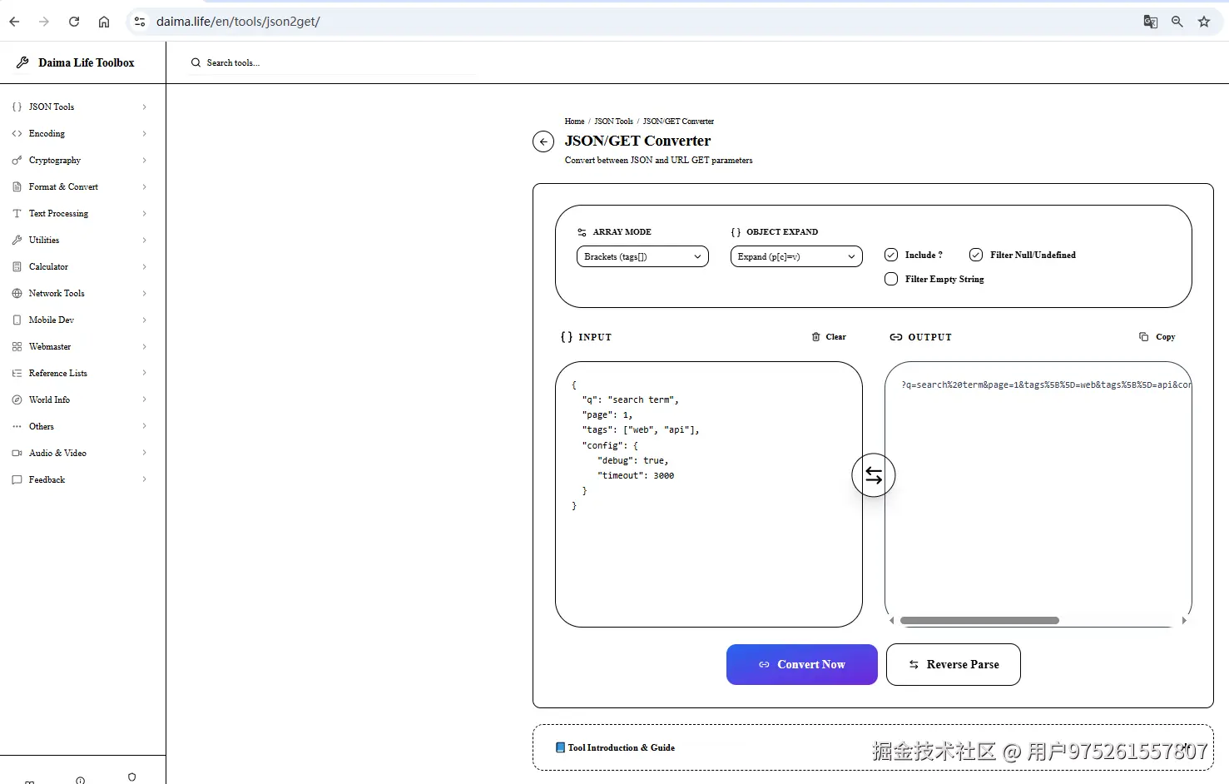Expand the Calculator category chevron
1229x784 pixels.
tap(144, 266)
